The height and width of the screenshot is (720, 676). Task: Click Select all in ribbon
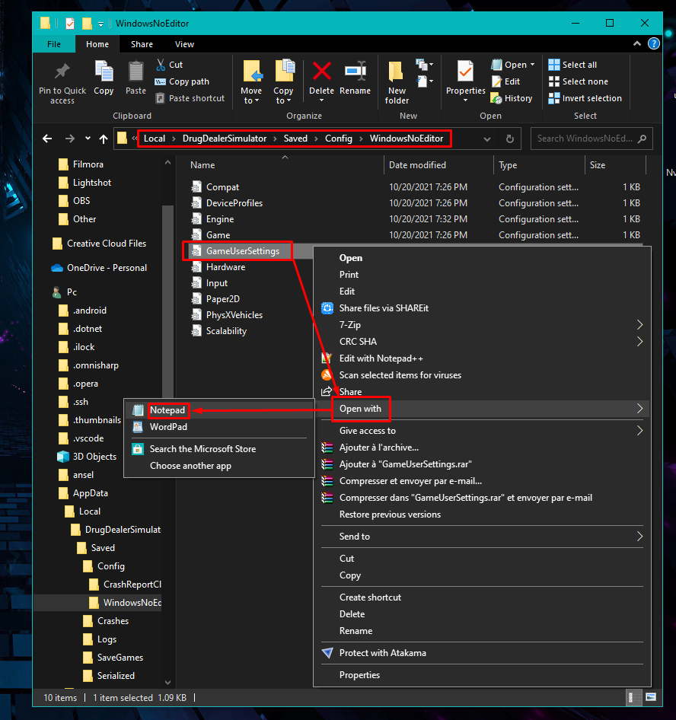tap(572, 65)
